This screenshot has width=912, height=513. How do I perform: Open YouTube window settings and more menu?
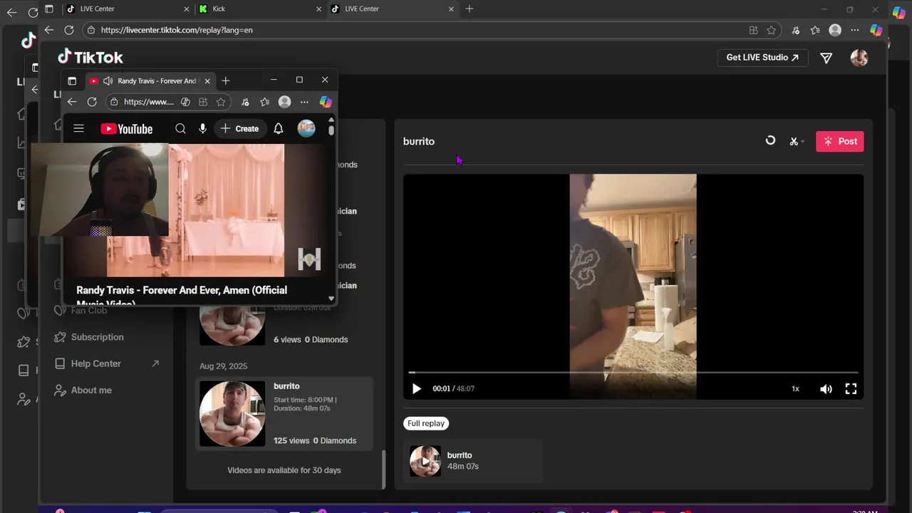click(x=304, y=102)
